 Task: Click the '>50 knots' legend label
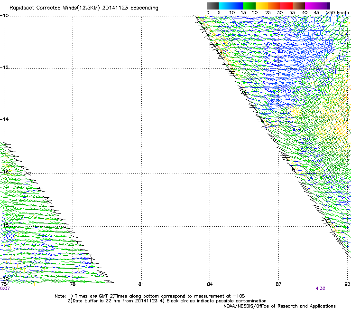(338, 13)
